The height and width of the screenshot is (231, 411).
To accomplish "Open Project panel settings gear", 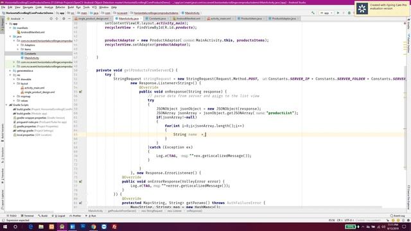I will coord(64,19).
